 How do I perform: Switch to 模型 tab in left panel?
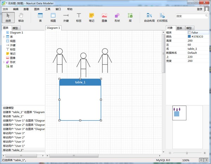pyautogui.click(x=15, y=28)
